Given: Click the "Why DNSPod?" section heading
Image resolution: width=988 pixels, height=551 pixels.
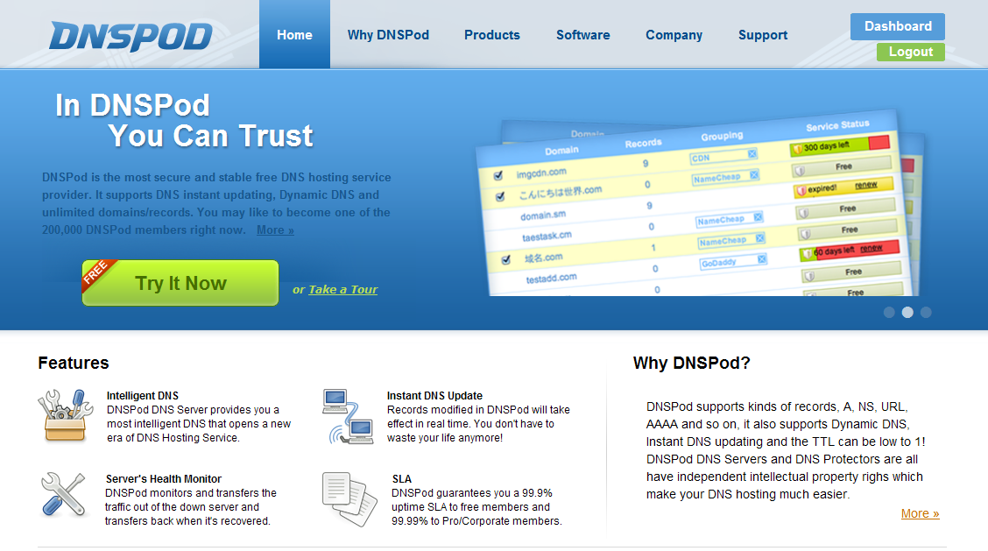Looking at the screenshot, I should [x=691, y=364].
